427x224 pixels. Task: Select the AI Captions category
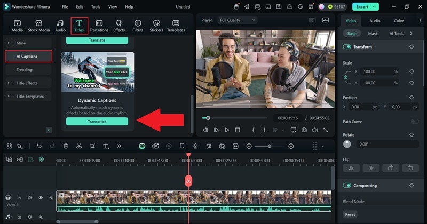point(28,57)
